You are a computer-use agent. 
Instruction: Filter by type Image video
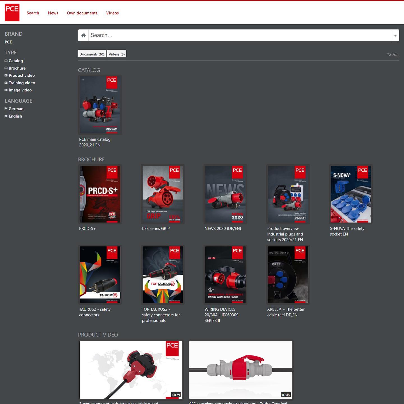click(20, 90)
